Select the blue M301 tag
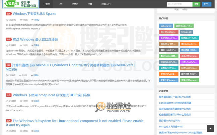The width and height of the screenshot is (217, 135). pyautogui.click(x=190, y=50)
